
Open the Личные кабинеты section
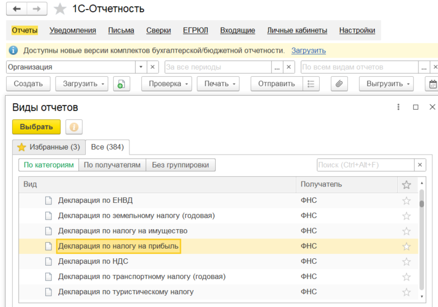pos(297,30)
